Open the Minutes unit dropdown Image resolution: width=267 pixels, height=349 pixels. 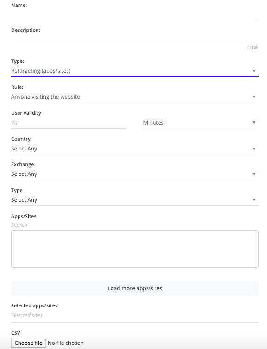pos(201,123)
